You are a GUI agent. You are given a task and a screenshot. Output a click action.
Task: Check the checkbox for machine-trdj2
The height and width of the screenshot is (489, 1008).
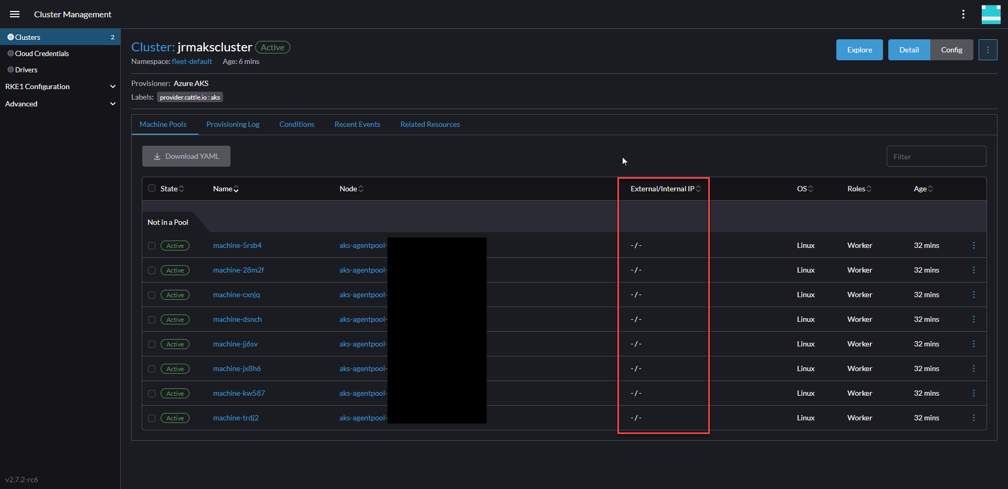pyautogui.click(x=151, y=418)
